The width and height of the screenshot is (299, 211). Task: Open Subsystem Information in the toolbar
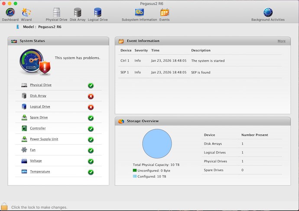coord(139,13)
